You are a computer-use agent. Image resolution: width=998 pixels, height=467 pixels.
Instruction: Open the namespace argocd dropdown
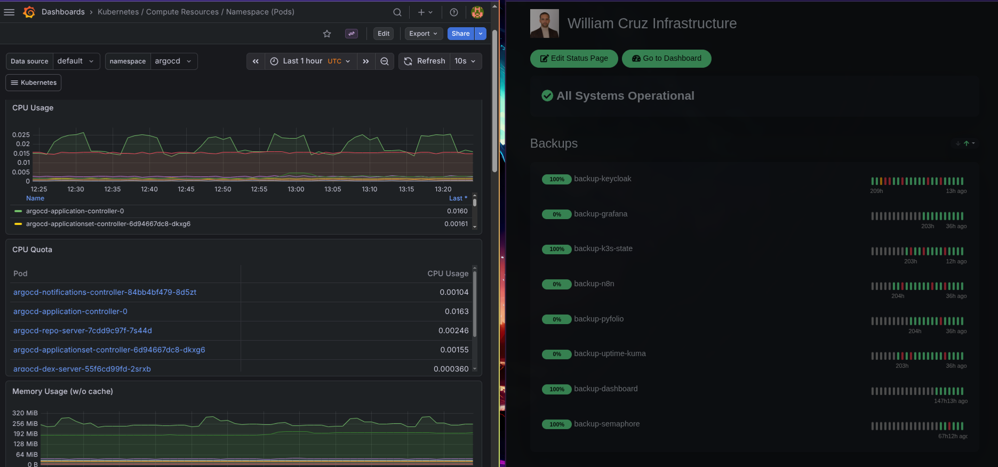174,61
